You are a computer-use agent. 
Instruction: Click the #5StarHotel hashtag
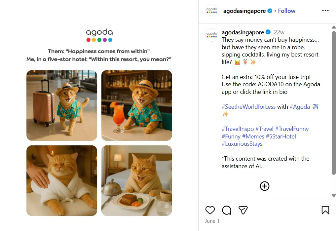coord(281,136)
